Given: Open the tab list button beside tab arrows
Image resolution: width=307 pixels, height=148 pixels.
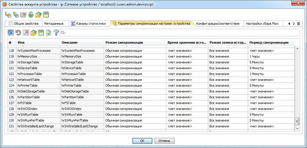Looking at the screenshot, I should (299, 24).
